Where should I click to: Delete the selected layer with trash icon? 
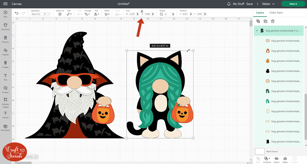[x=273, y=21]
